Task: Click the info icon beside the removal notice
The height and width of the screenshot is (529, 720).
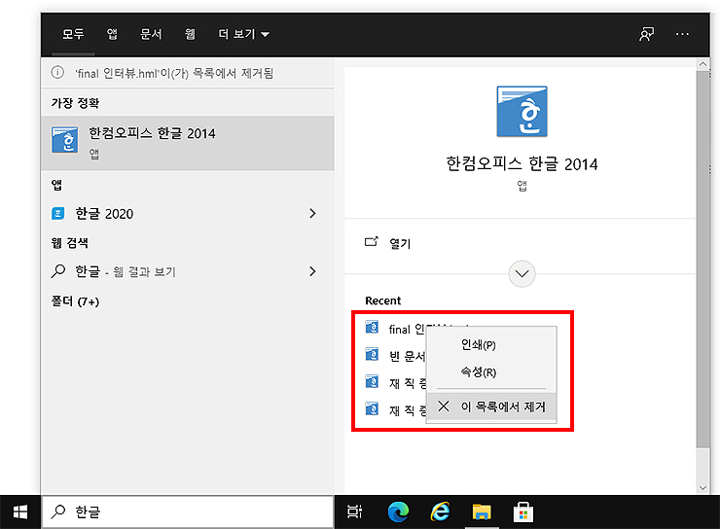Action: tap(57, 73)
